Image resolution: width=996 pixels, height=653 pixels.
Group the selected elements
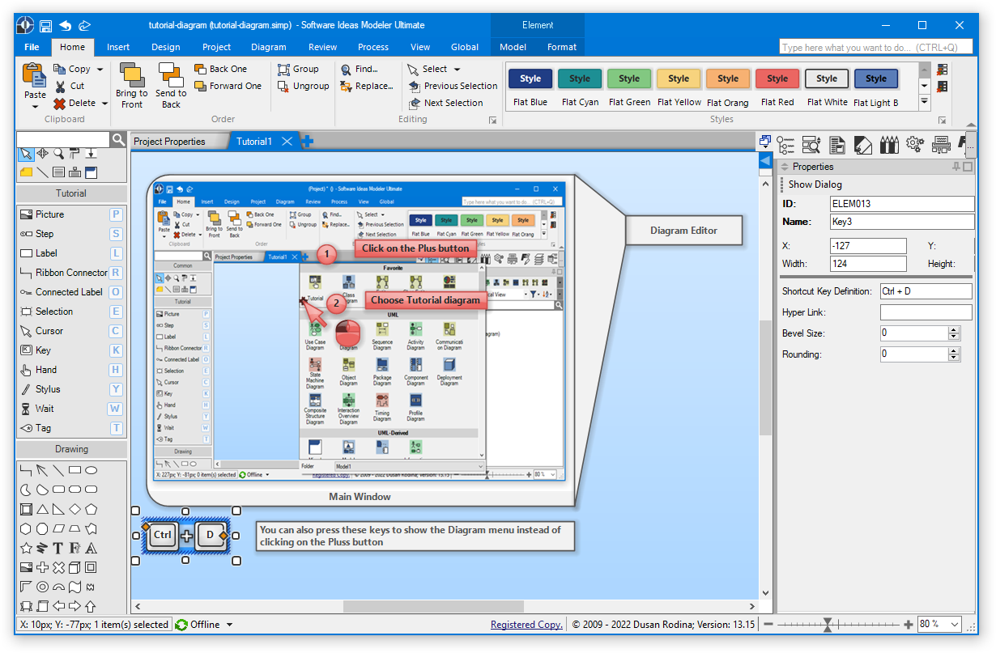coord(298,69)
